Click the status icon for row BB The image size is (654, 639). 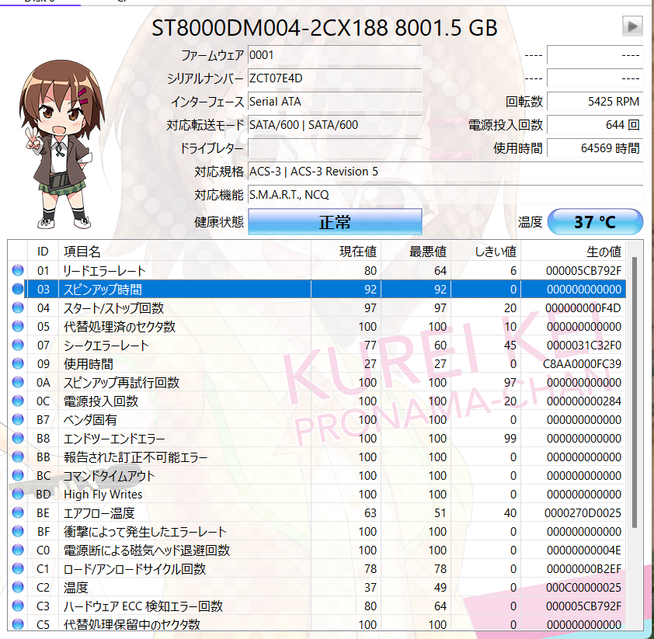coord(18,457)
